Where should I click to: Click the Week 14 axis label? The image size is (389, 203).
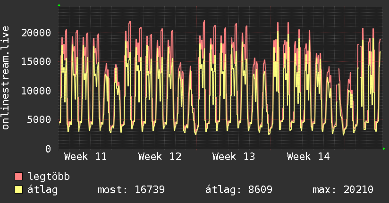[308, 157]
